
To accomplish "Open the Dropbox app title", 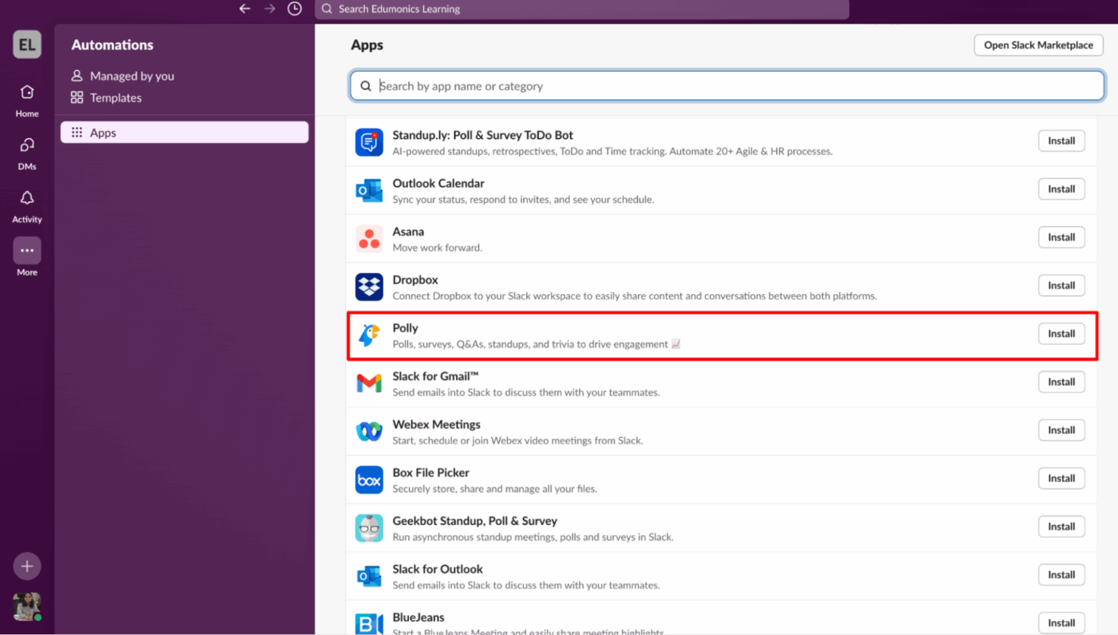I will coord(415,280).
